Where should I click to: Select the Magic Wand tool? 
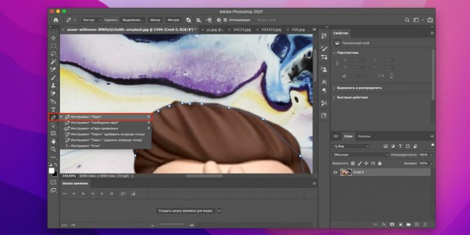click(53, 62)
